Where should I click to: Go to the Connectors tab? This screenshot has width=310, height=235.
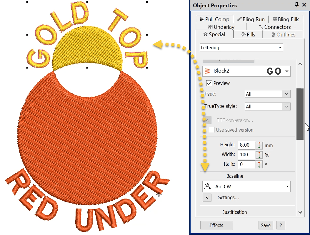tap(275, 27)
